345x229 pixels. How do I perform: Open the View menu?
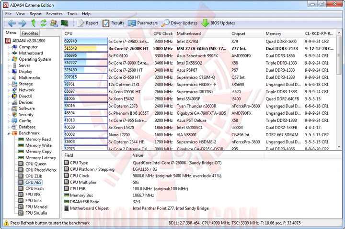pyautogui.click(x=21, y=14)
